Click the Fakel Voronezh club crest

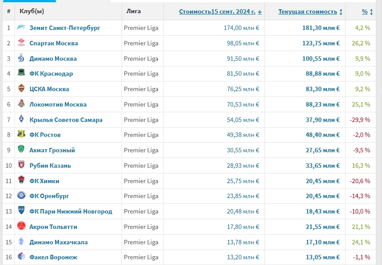(21, 257)
